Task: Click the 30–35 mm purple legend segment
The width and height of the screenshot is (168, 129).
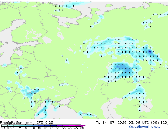Action: point(60,126)
